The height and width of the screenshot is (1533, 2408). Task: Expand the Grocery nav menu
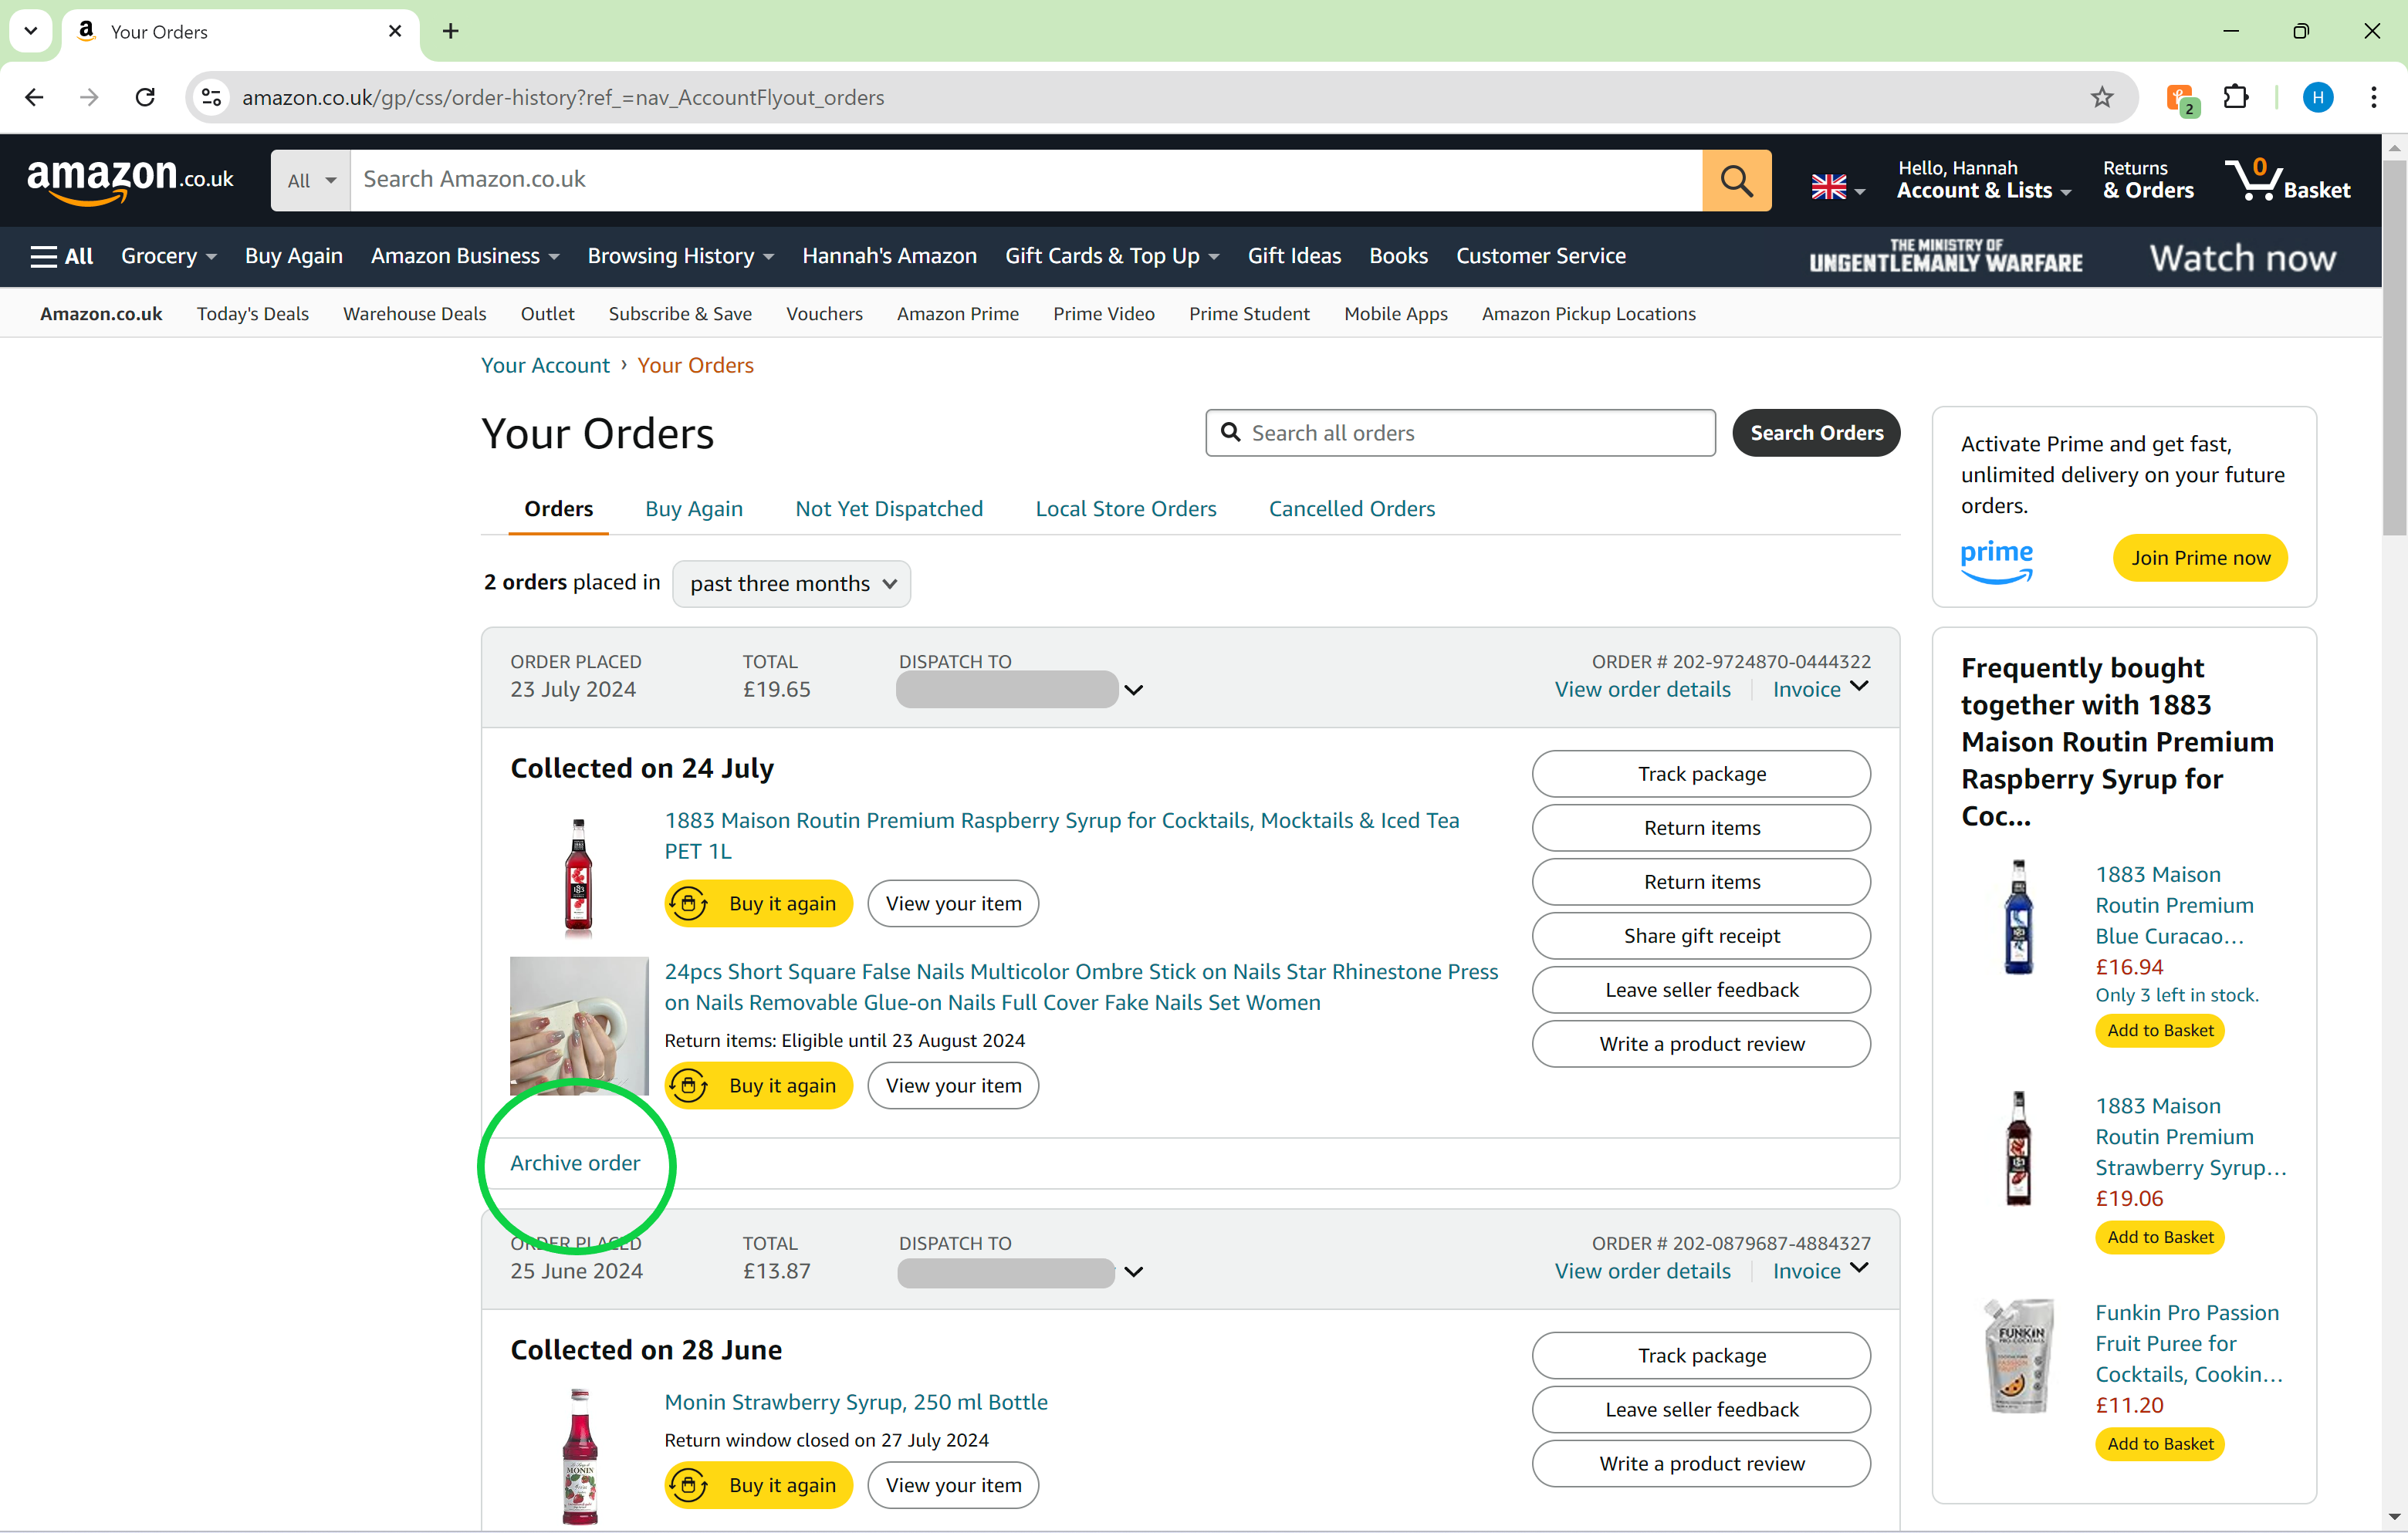168,257
